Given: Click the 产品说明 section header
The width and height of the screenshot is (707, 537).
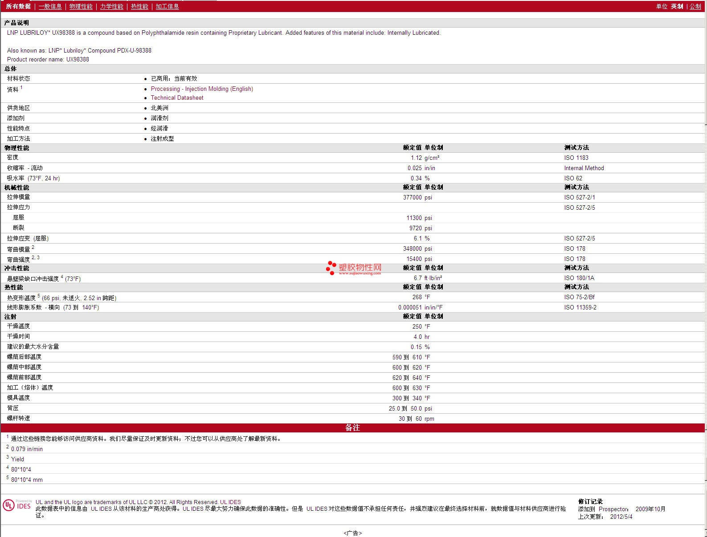Looking at the screenshot, I should coord(16,23).
